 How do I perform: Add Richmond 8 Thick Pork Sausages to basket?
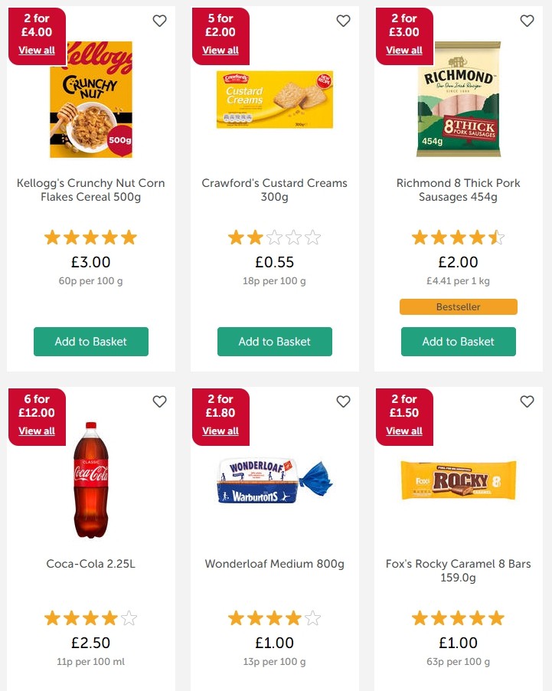click(x=458, y=342)
